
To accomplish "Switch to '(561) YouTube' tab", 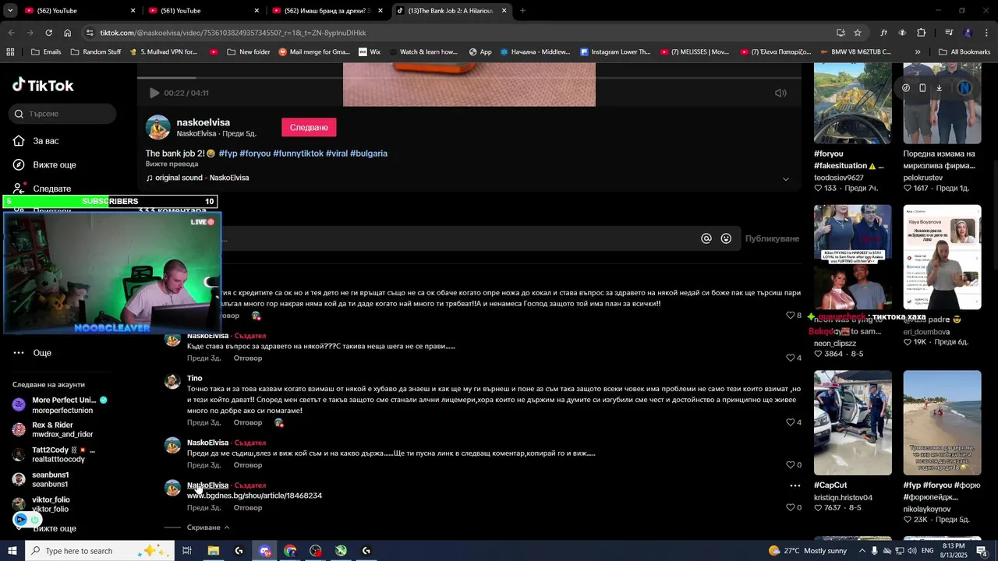I will pos(201,11).
